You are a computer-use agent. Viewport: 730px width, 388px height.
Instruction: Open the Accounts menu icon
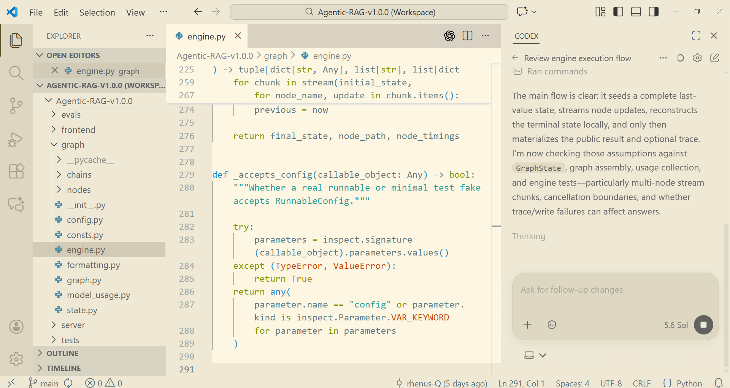tap(16, 326)
